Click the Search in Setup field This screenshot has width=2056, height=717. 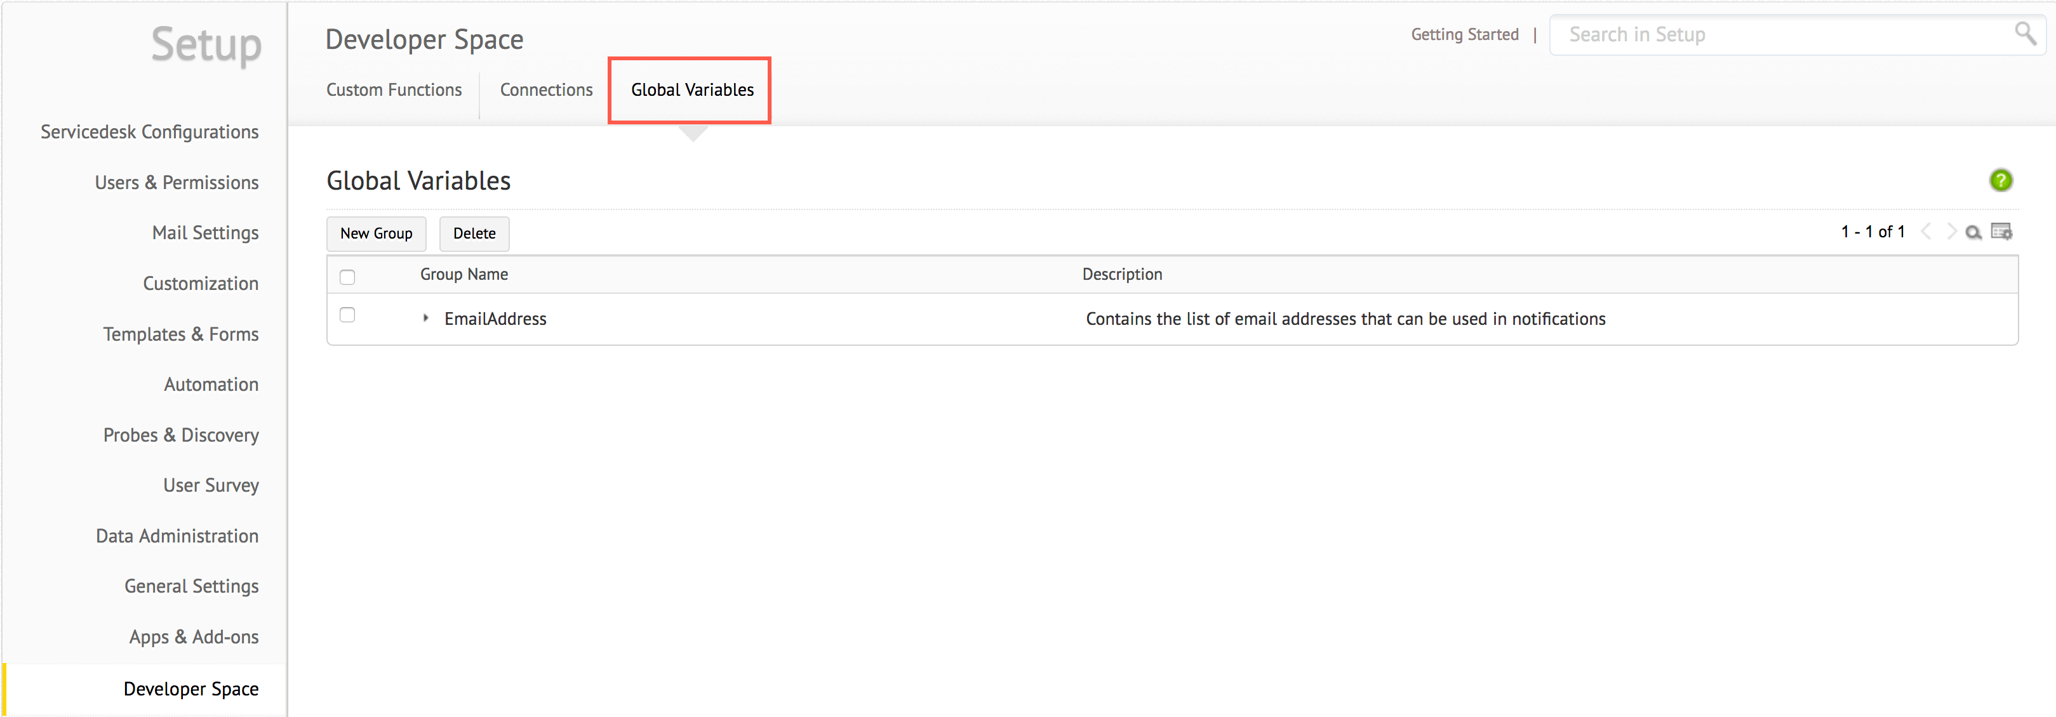coord(1780,34)
